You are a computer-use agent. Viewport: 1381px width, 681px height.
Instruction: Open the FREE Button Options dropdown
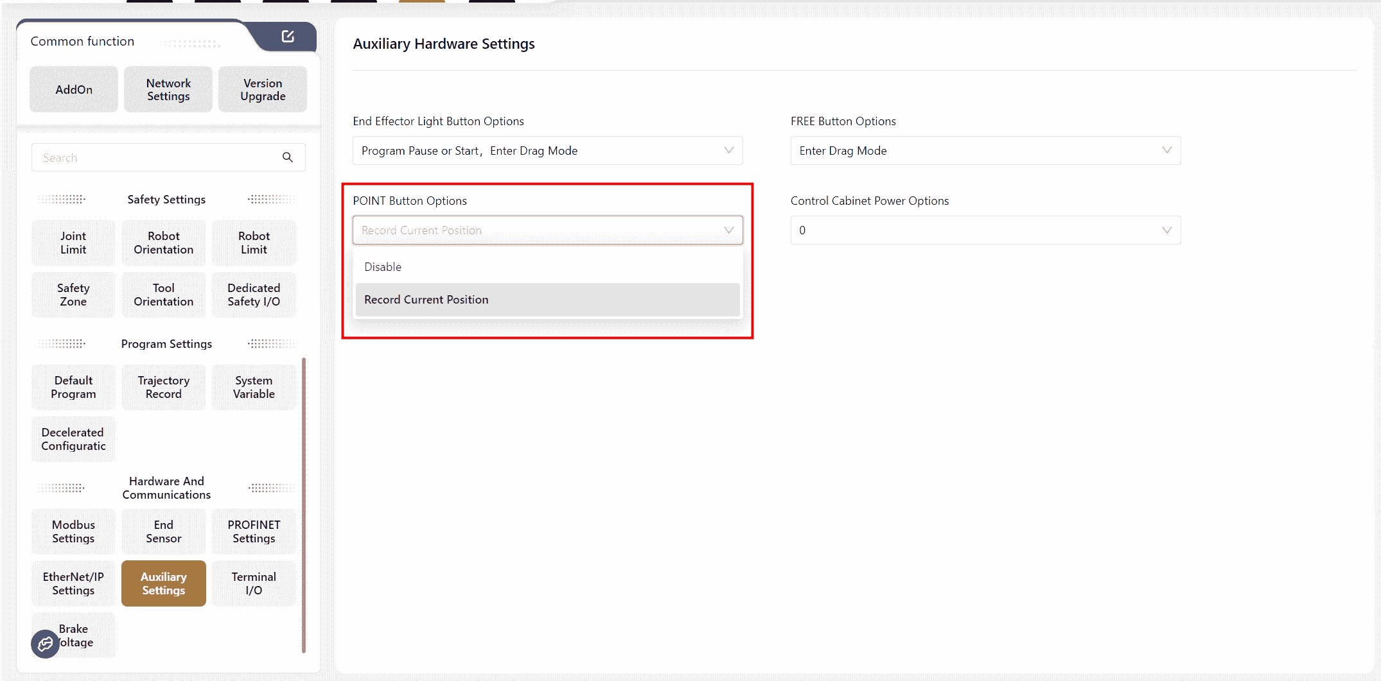tap(1166, 150)
